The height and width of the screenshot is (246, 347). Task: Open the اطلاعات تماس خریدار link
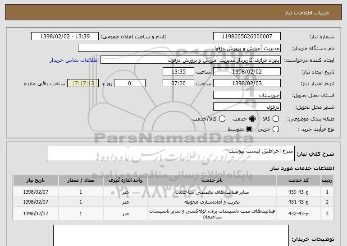[x=74, y=60]
